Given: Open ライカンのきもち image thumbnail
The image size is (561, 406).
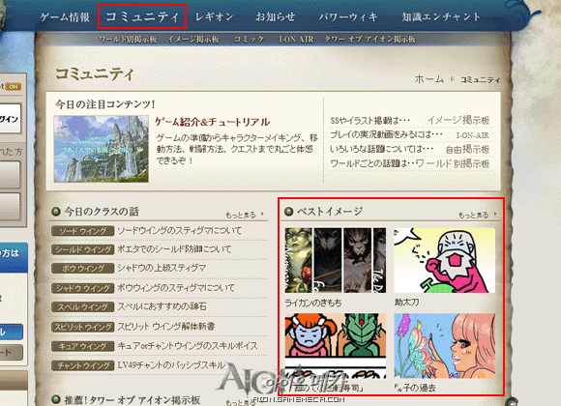Looking at the screenshot, I should (336, 260).
